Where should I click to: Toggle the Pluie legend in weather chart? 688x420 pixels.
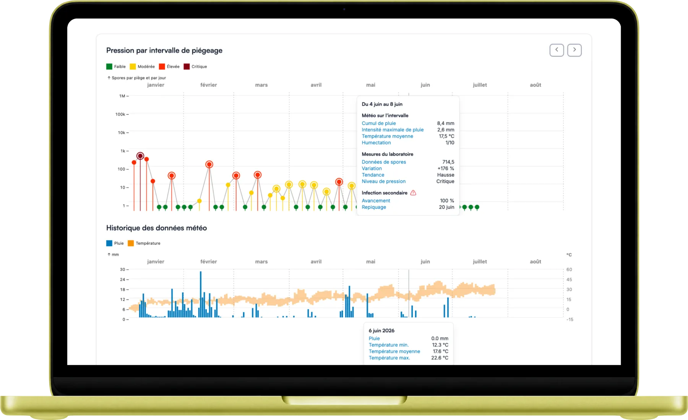click(x=115, y=243)
